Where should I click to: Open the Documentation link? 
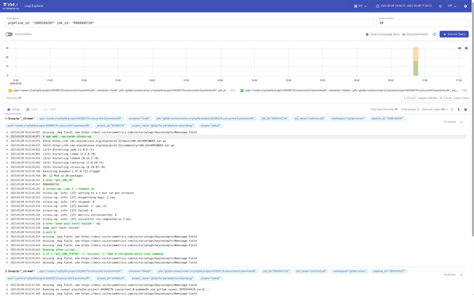coord(415,34)
